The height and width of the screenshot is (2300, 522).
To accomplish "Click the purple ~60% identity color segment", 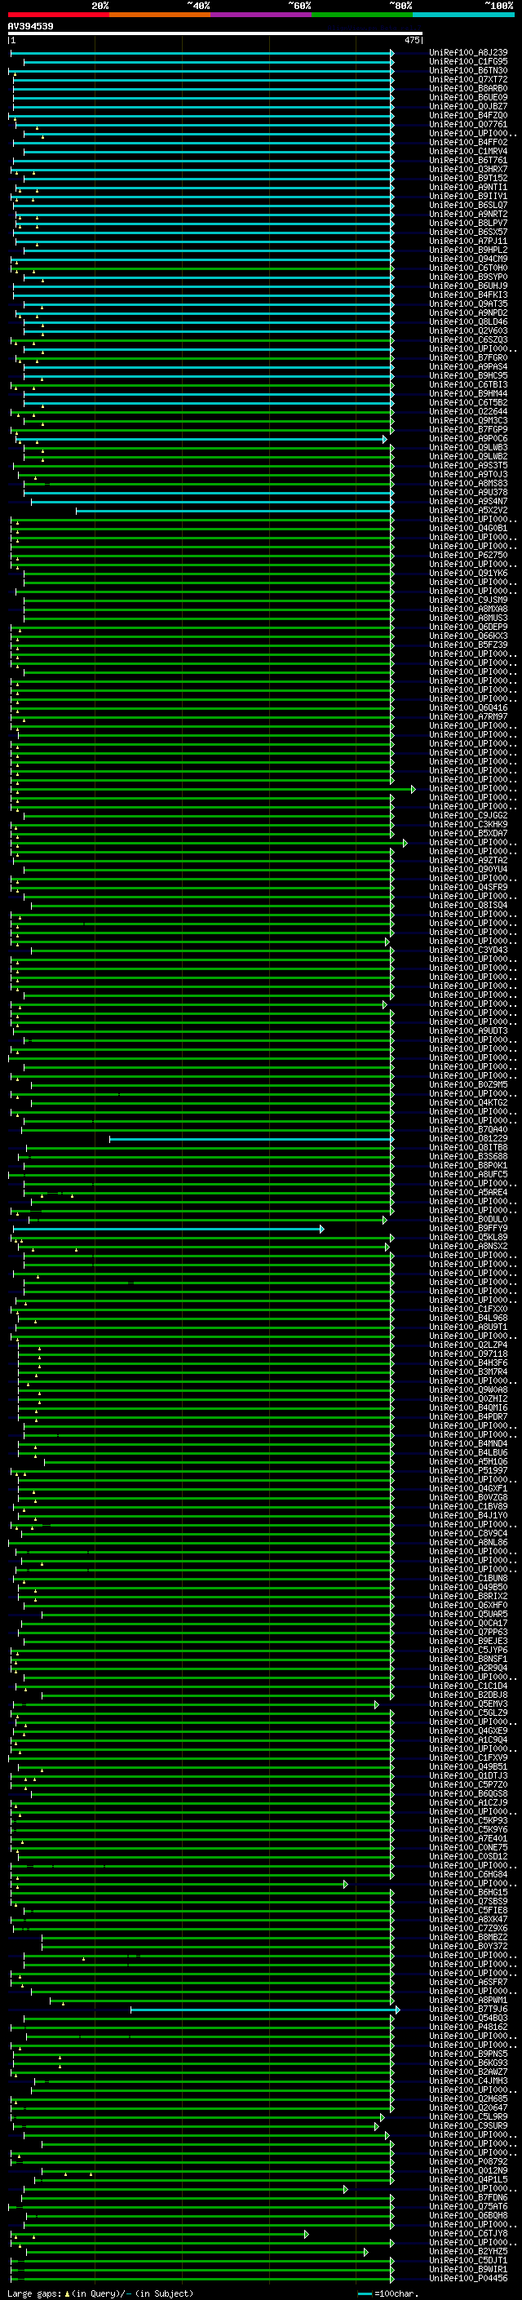I will pos(262,15).
